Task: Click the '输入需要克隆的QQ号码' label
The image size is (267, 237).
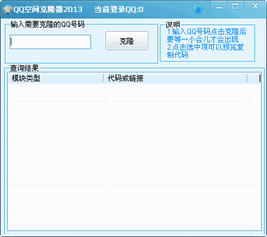Action: 48,25
